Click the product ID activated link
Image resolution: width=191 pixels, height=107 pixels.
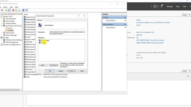(x=150, y=43)
